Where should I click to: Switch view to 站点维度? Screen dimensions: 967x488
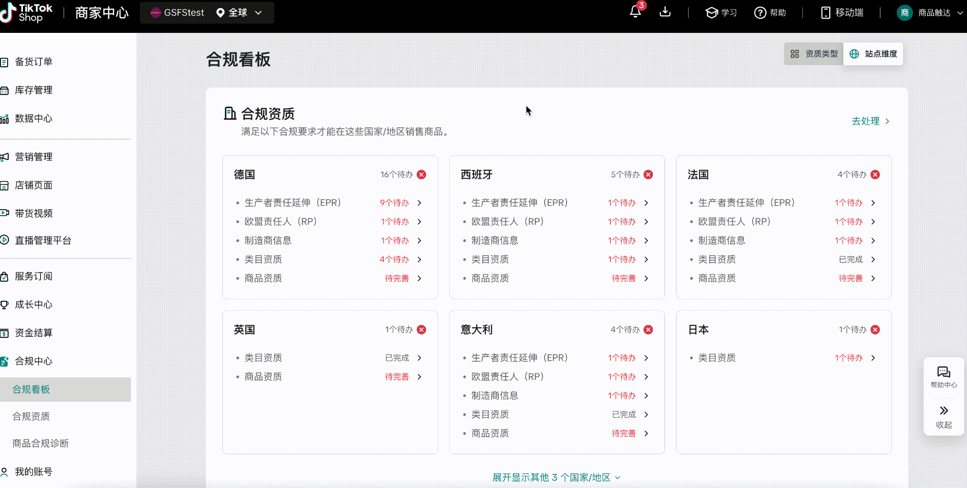[873, 54]
